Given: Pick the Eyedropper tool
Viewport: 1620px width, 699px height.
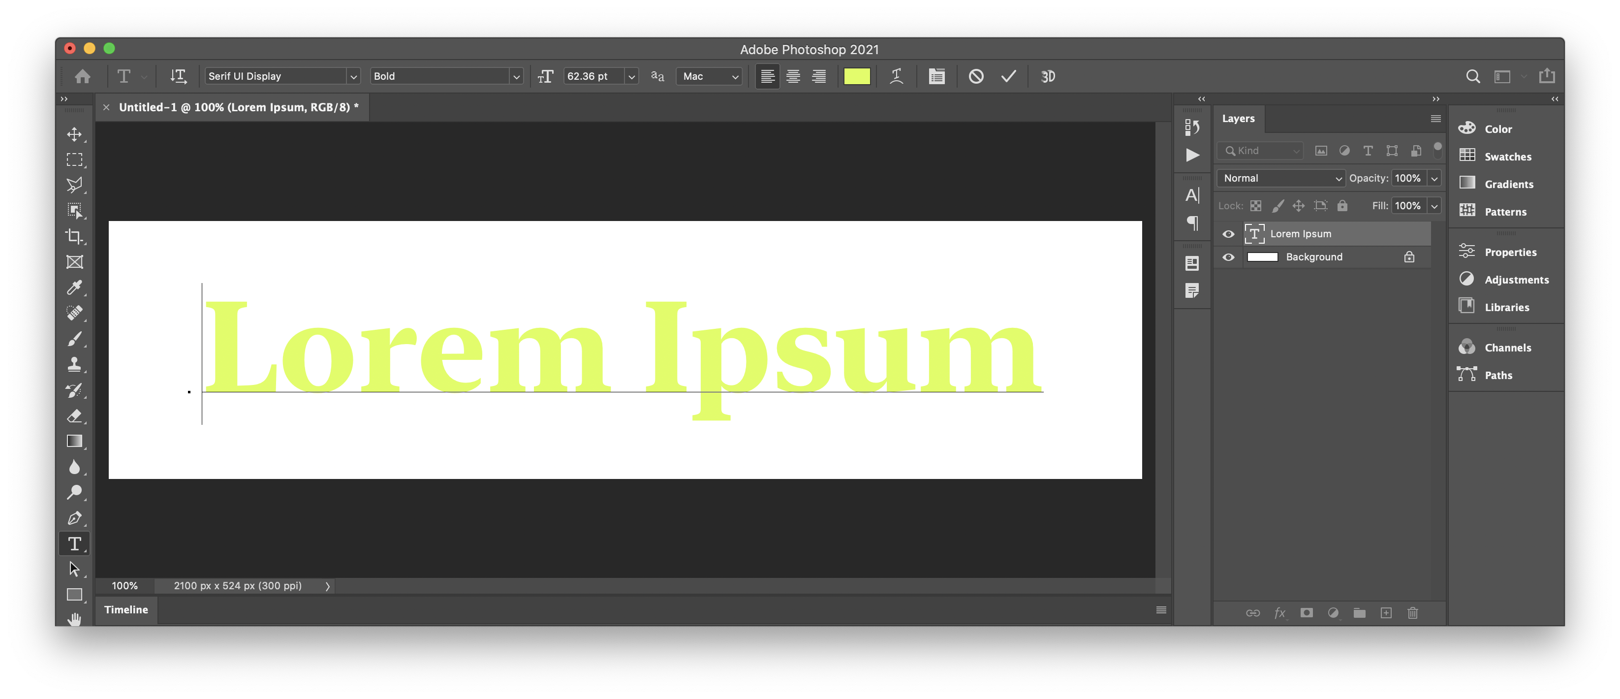Looking at the screenshot, I should (x=74, y=287).
